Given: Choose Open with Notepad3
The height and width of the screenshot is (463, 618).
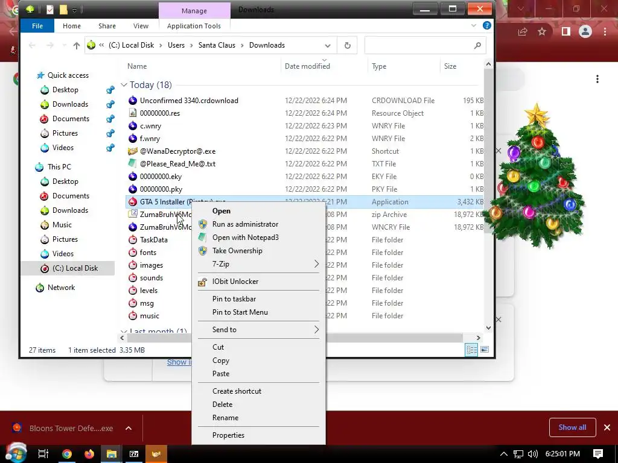Looking at the screenshot, I should pos(258,238).
